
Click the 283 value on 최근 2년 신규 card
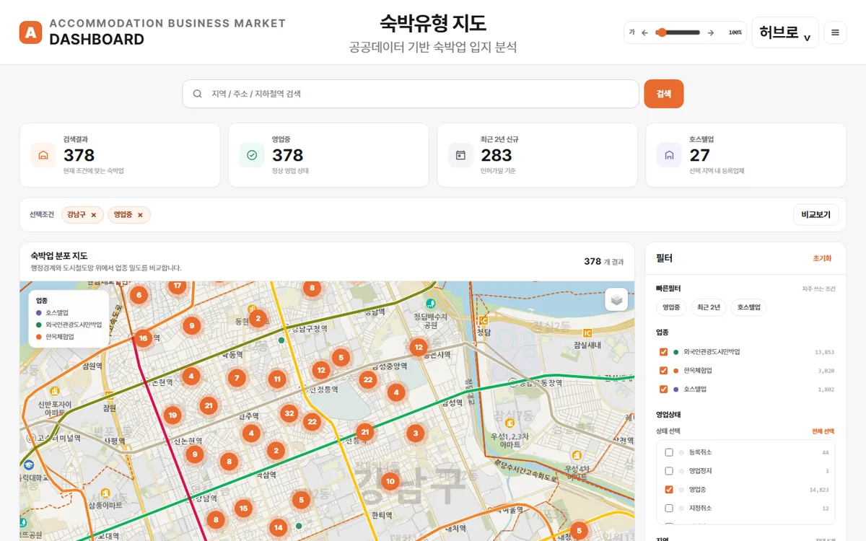coord(497,155)
